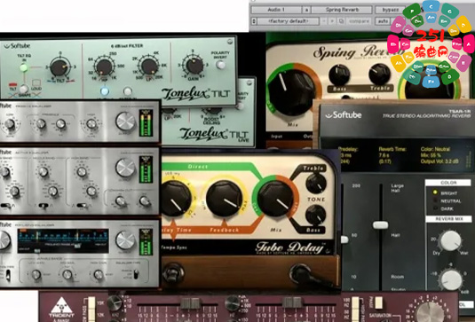Click the auto button in plug-in header

tap(384, 21)
